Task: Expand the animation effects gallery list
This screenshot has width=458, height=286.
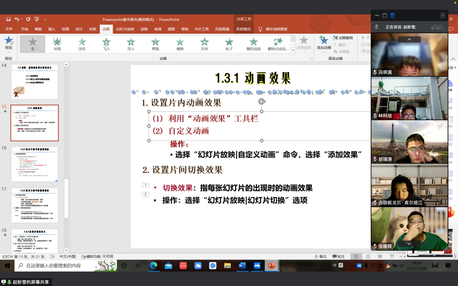Action: click(293, 51)
